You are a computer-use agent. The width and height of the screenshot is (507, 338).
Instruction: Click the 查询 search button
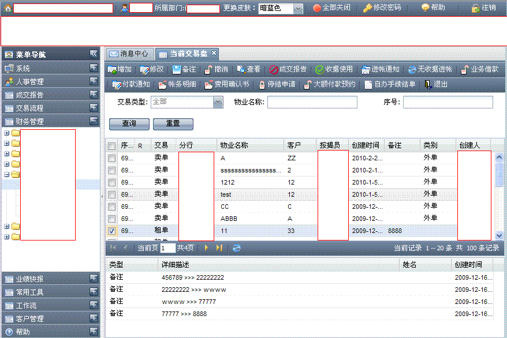129,124
